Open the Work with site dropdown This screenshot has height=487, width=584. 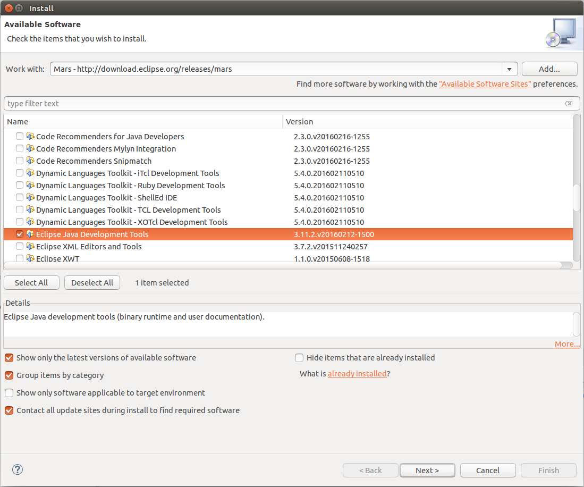coord(509,69)
